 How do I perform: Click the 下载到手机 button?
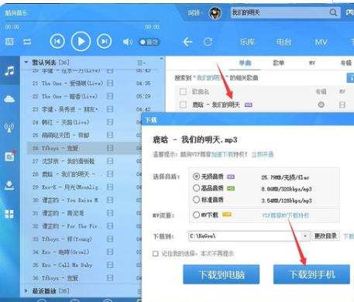click(x=311, y=274)
